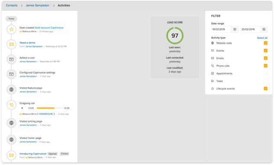Click the Added a user entry text
274x165 pixels.
pos(27,58)
